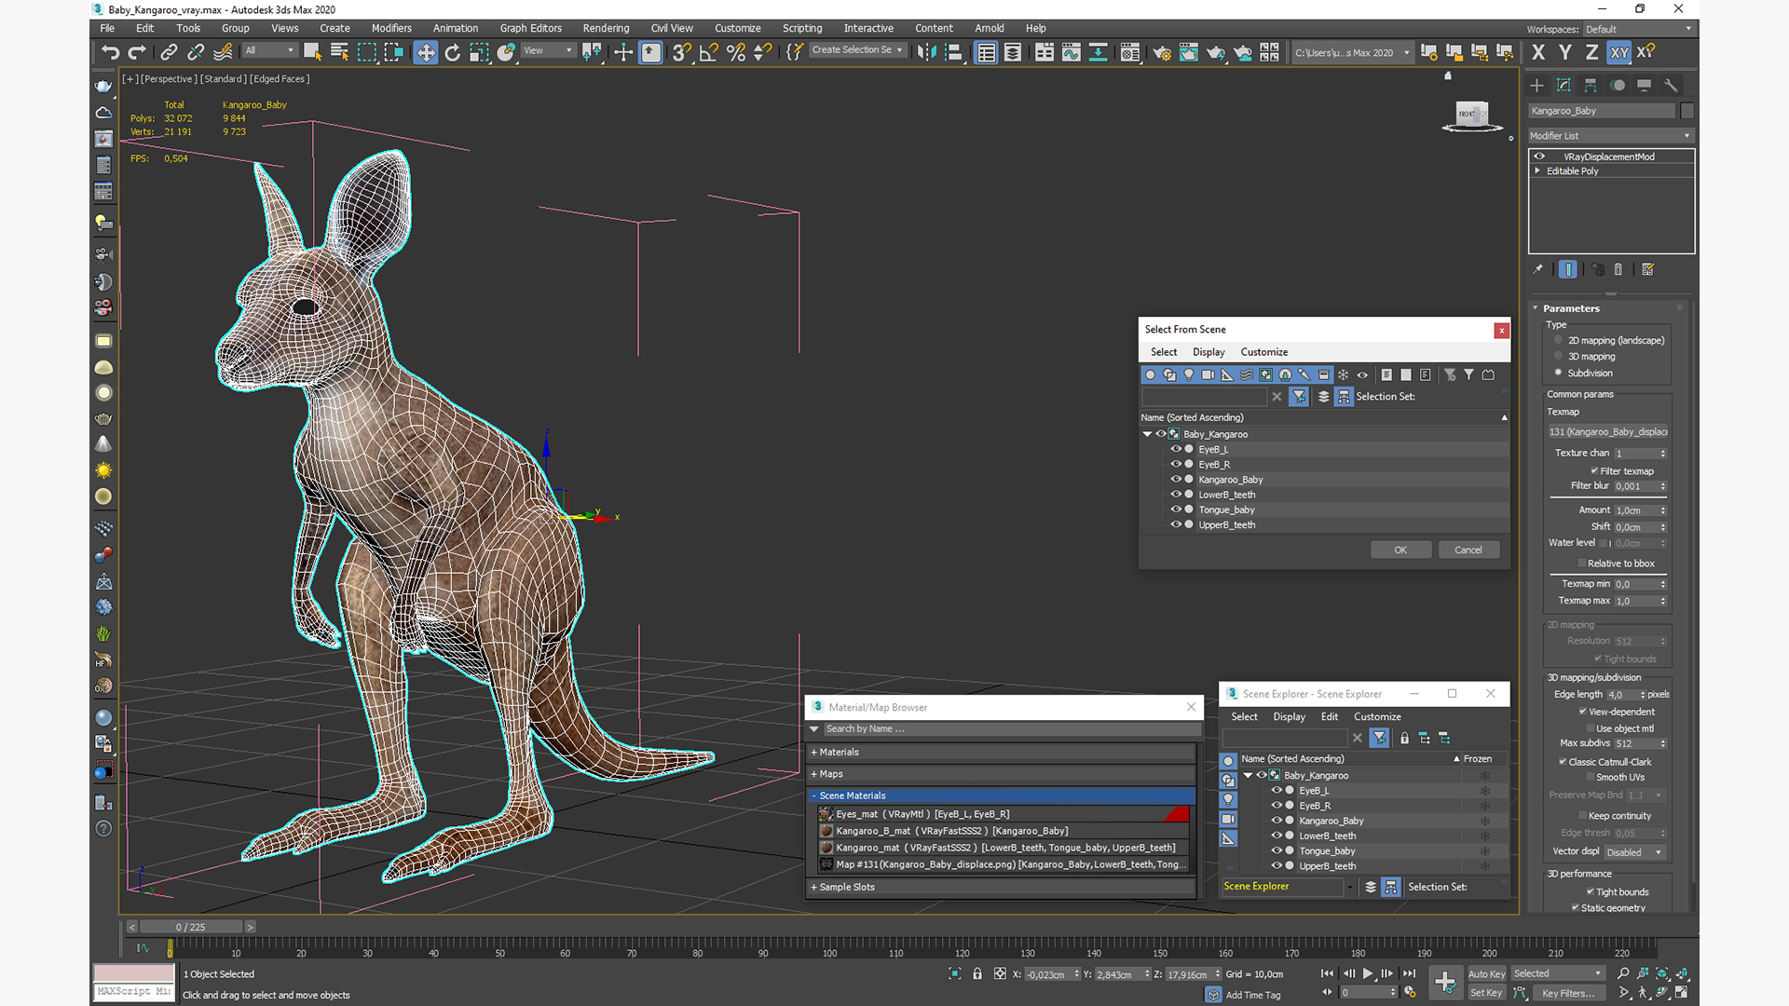This screenshot has height=1006, width=1789.
Task: Toggle Classic Catmull-Clark checkbox
Action: pyautogui.click(x=1563, y=761)
